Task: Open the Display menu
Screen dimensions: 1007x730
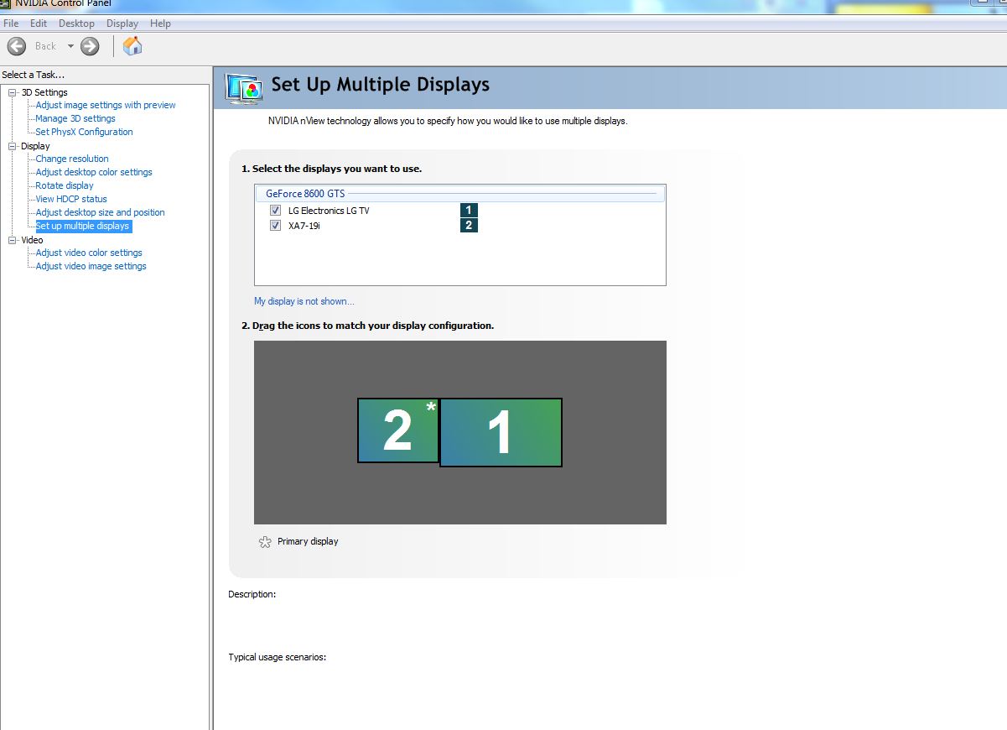Action: pyautogui.click(x=122, y=23)
